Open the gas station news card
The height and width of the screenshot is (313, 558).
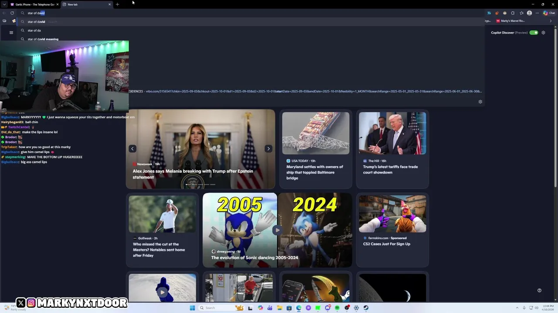[239, 287]
